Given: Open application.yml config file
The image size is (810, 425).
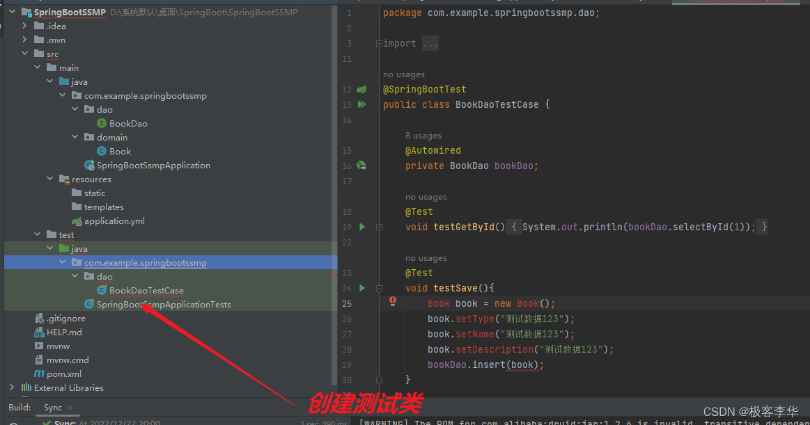Looking at the screenshot, I should coord(114,220).
